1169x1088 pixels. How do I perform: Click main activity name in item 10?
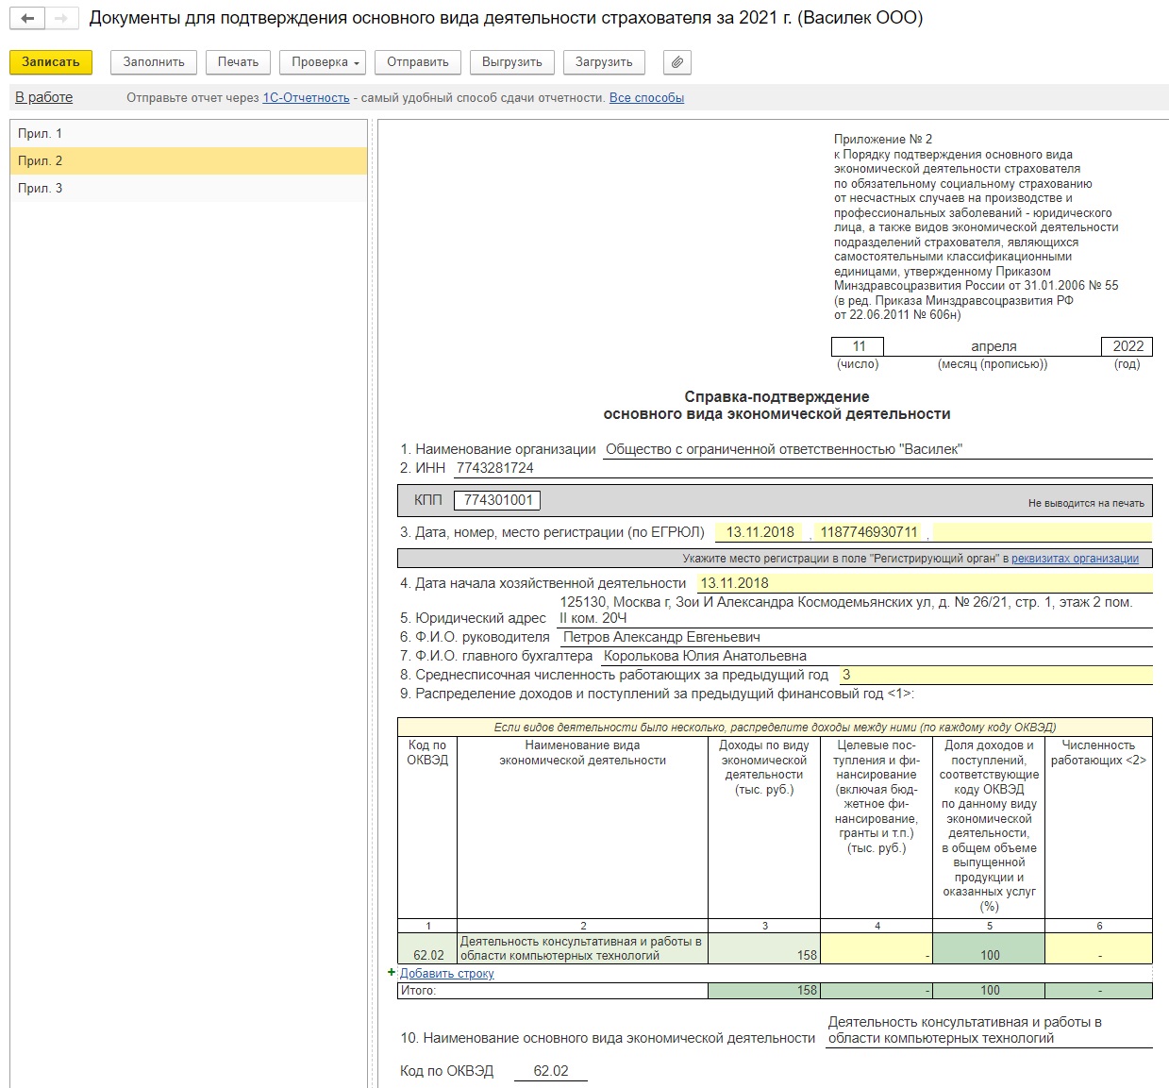[964, 1029]
